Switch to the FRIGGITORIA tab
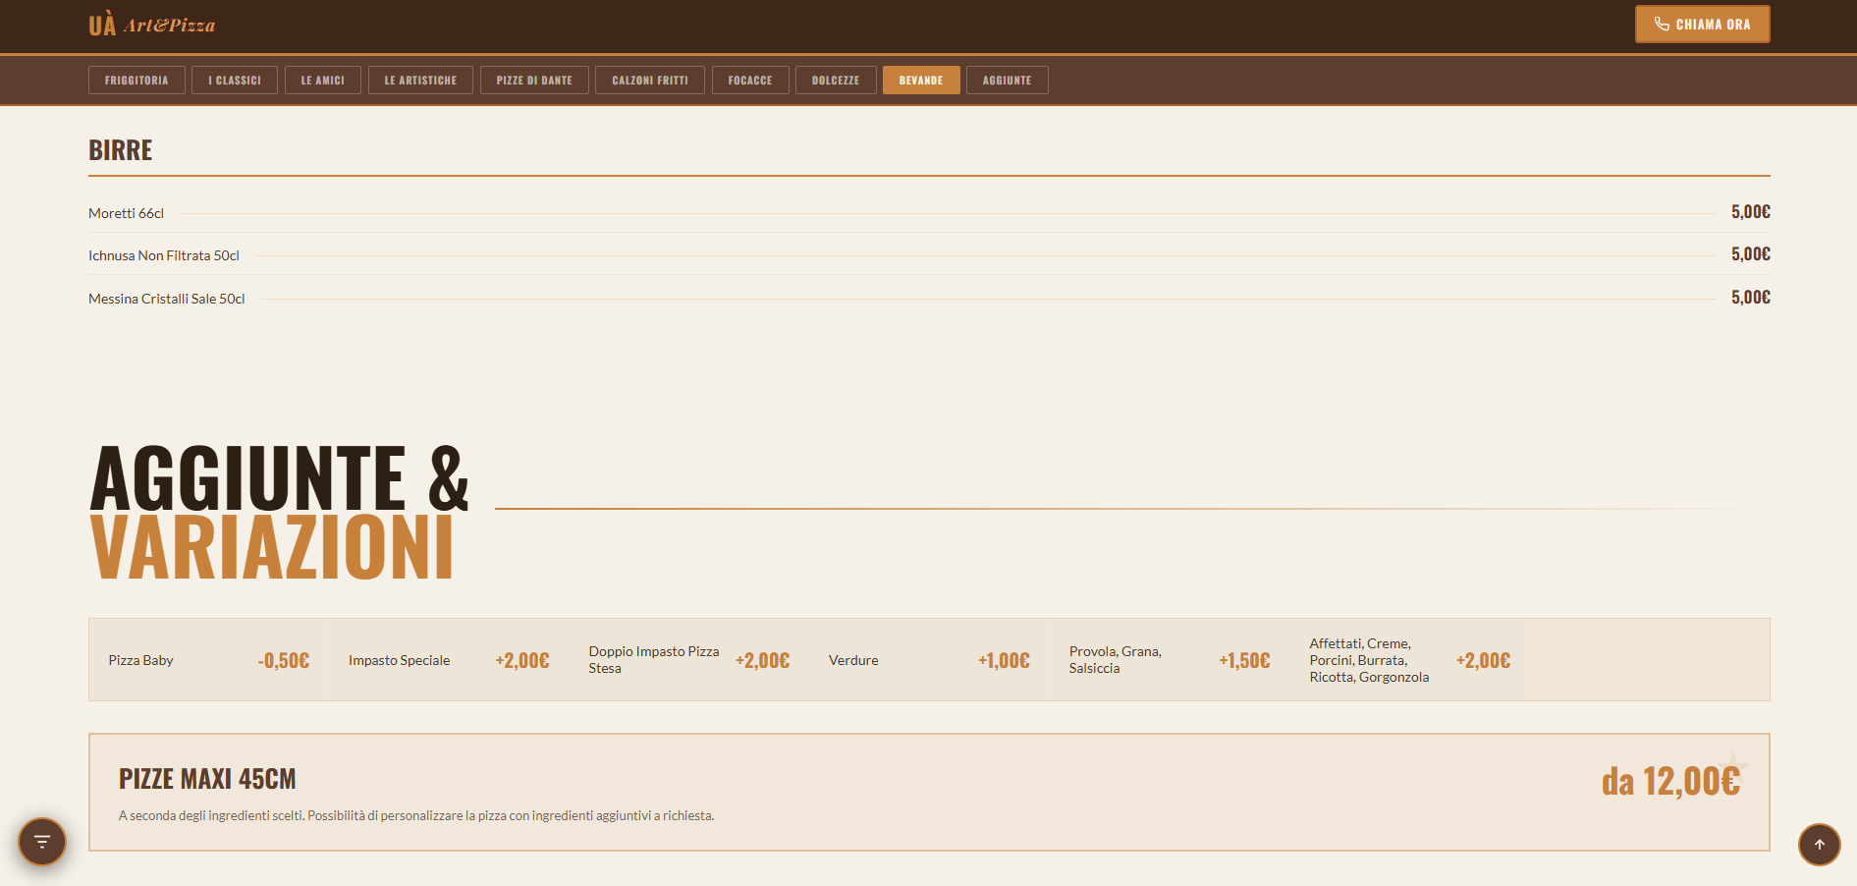The height and width of the screenshot is (886, 1857). 137,80
